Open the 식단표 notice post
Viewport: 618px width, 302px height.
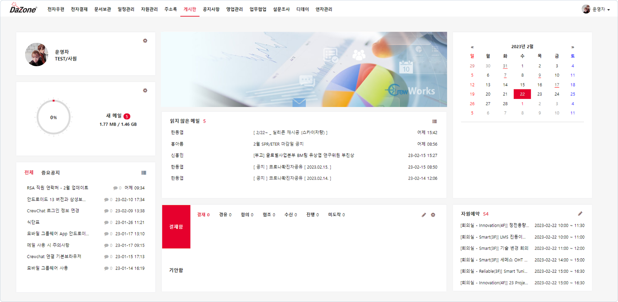tap(33, 222)
